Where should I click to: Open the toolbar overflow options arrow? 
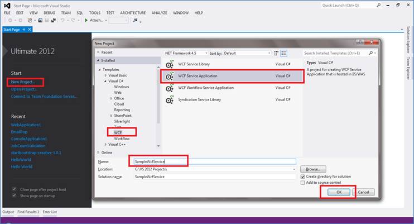click(x=141, y=22)
